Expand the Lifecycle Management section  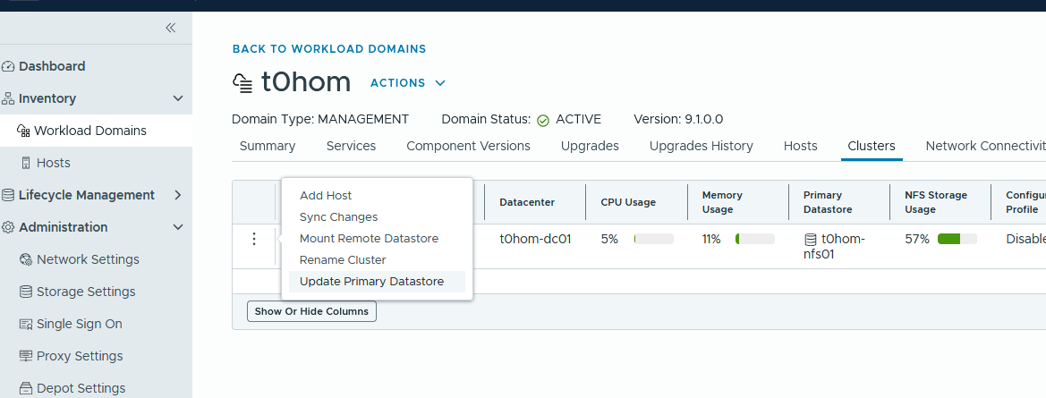pos(178,195)
